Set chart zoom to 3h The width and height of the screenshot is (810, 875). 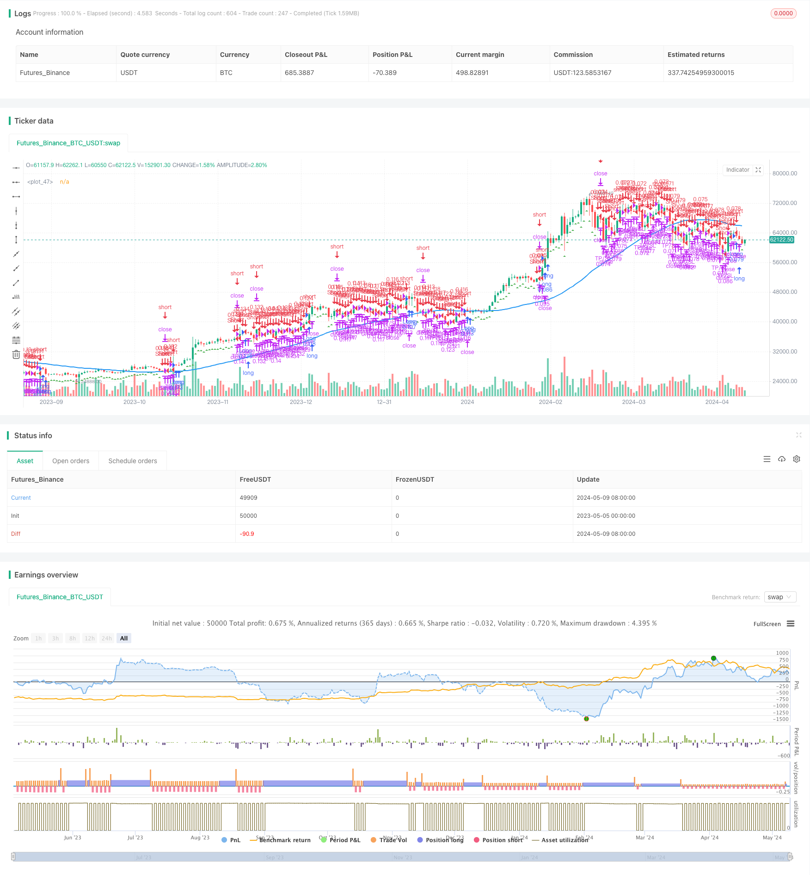coord(55,638)
